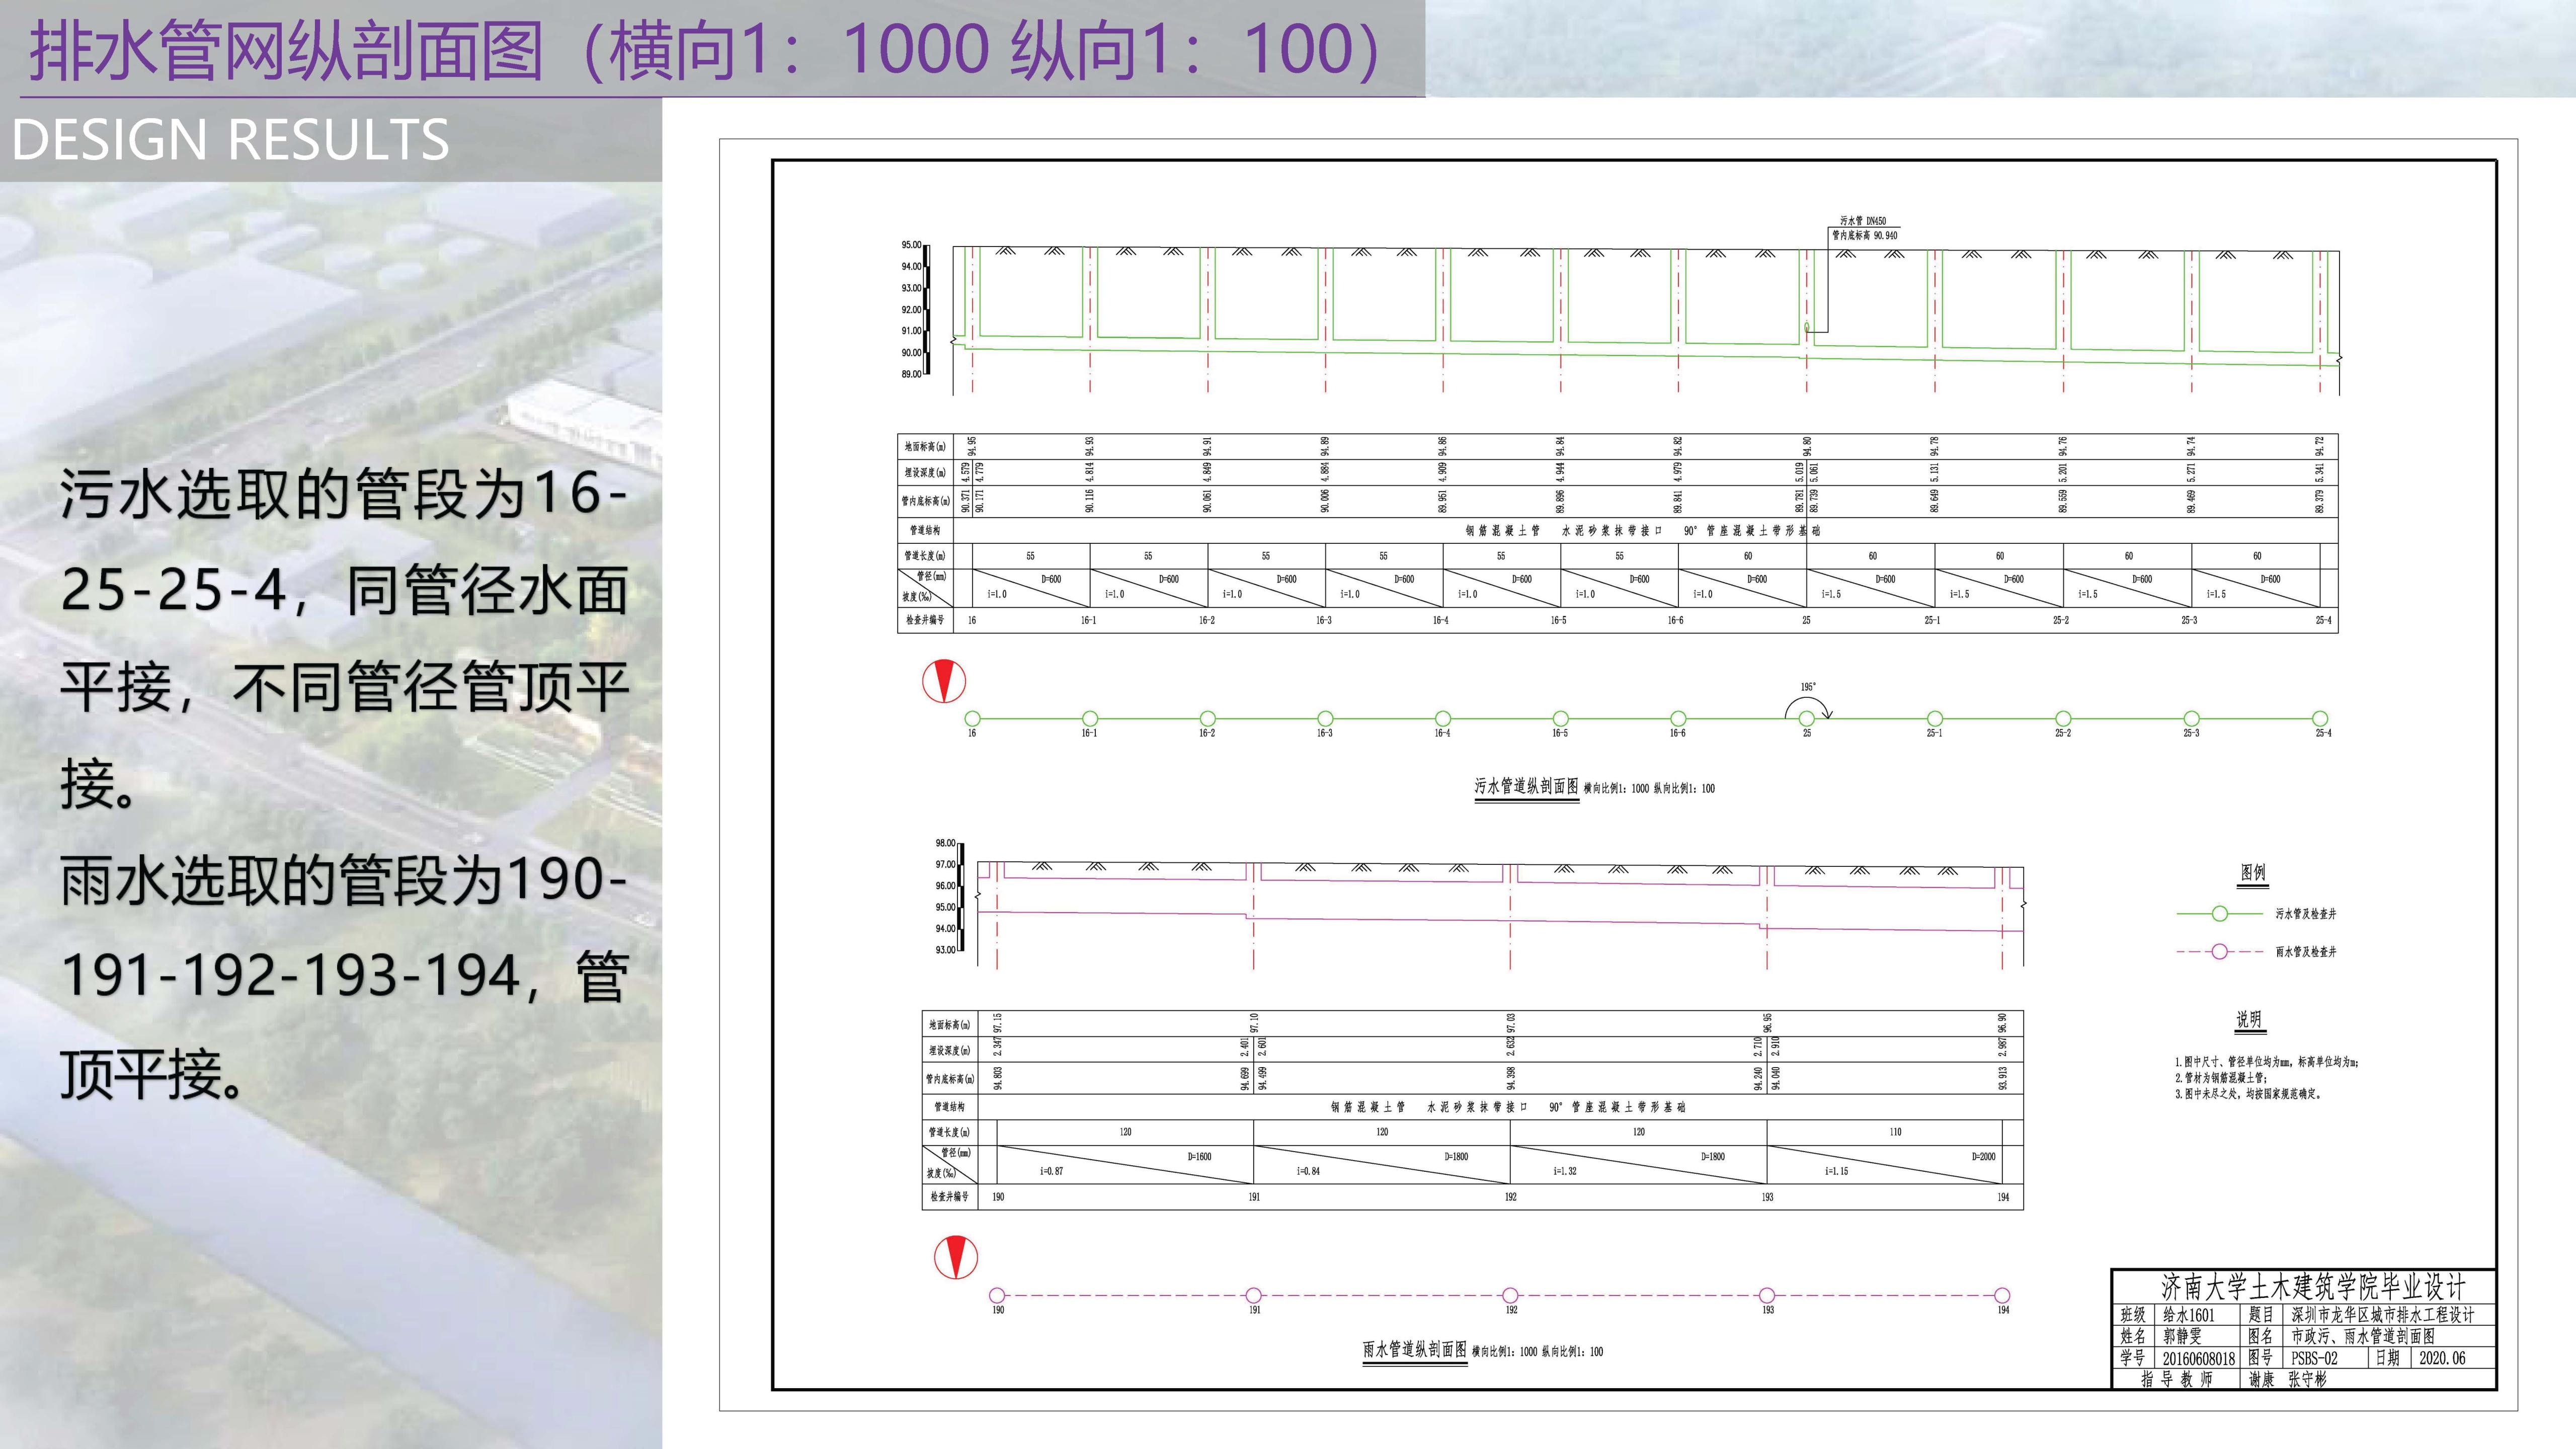Click the north arrow above sewage plan line
Screen dimensions: 2576x1449
pyautogui.click(x=943, y=681)
